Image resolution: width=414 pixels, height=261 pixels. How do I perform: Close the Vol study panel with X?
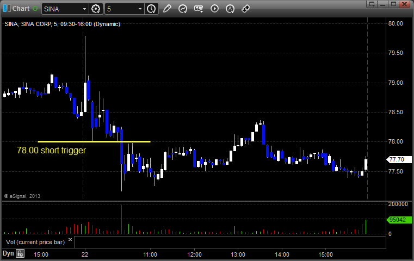click(x=70, y=240)
